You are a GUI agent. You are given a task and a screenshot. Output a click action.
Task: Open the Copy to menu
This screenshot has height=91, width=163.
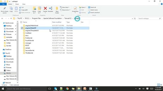[x=39, y=10]
